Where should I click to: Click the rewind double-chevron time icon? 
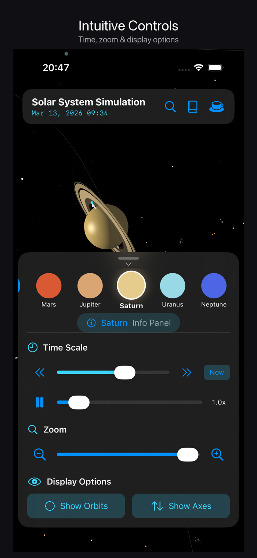click(x=40, y=373)
